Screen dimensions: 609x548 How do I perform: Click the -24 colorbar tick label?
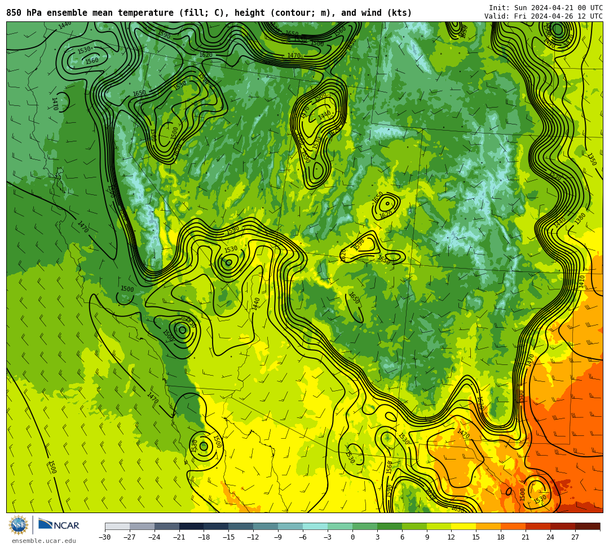[155, 537]
